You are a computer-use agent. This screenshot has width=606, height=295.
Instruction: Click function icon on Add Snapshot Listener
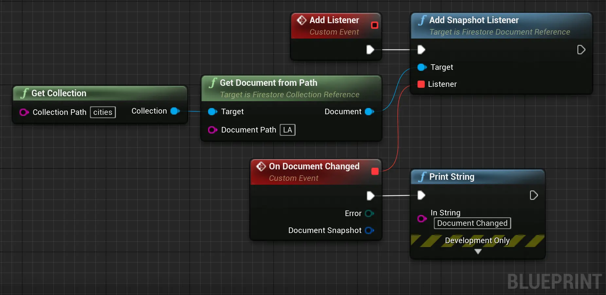point(422,20)
